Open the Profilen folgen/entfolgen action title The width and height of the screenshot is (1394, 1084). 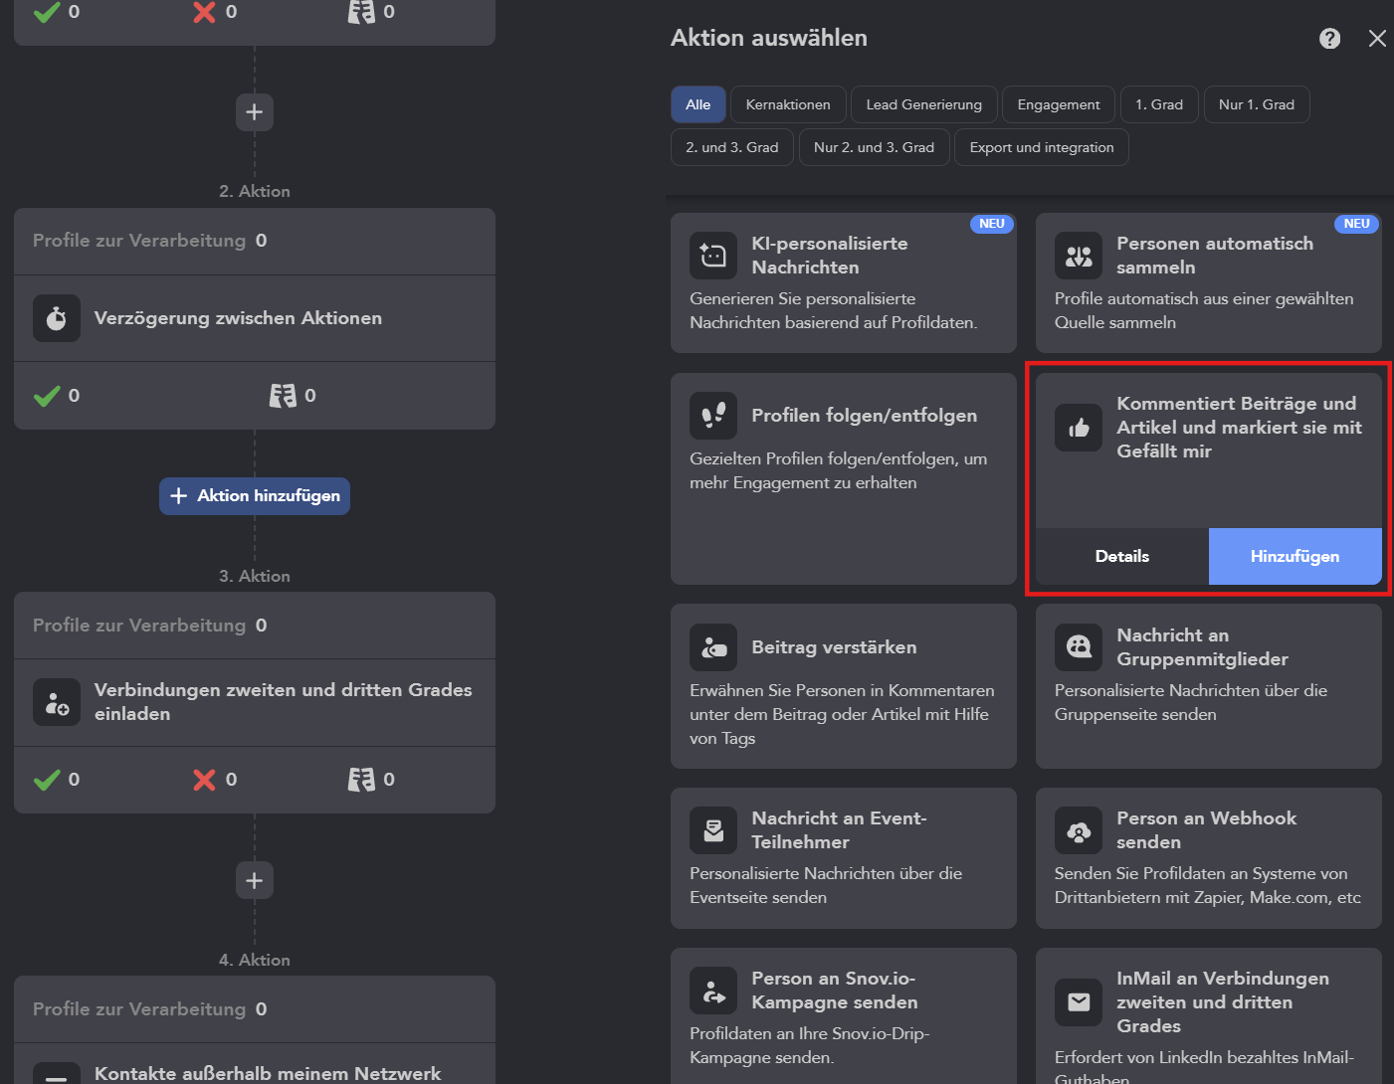[x=864, y=416]
